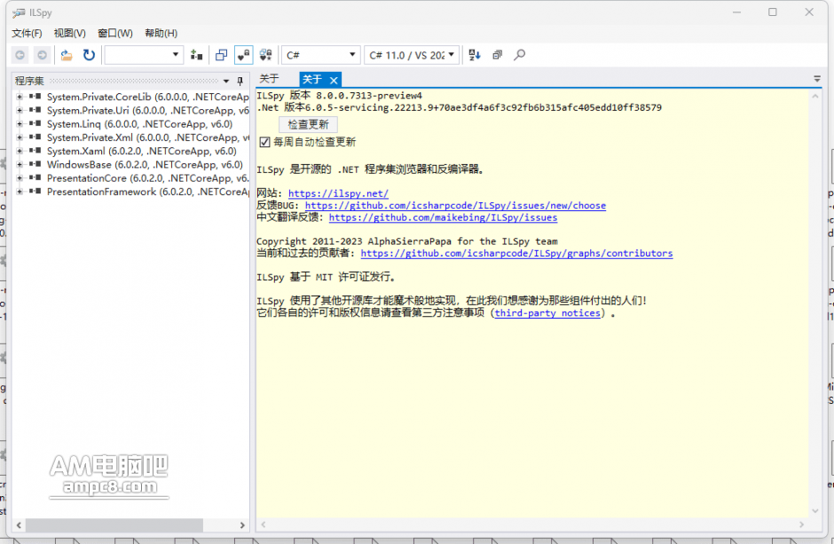
Task: Open the 视图(V) menu
Action: click(70, 33)
